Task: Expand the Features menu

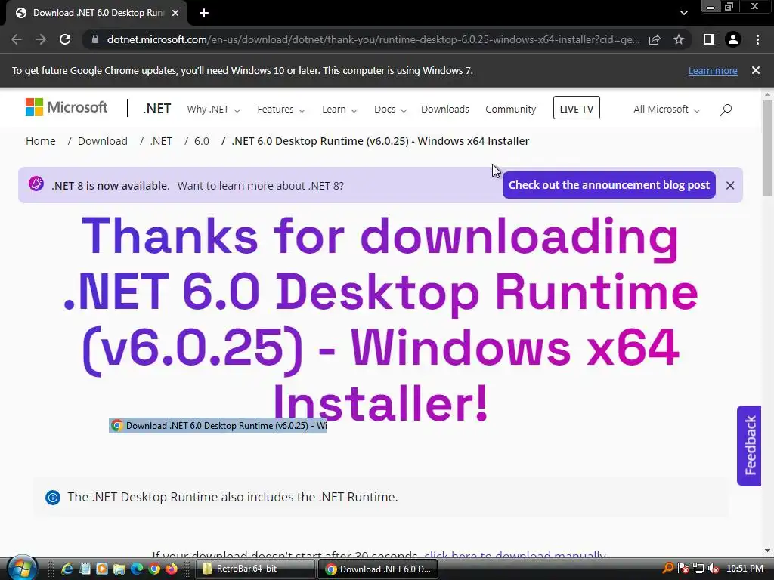Action: click(281, 110)
